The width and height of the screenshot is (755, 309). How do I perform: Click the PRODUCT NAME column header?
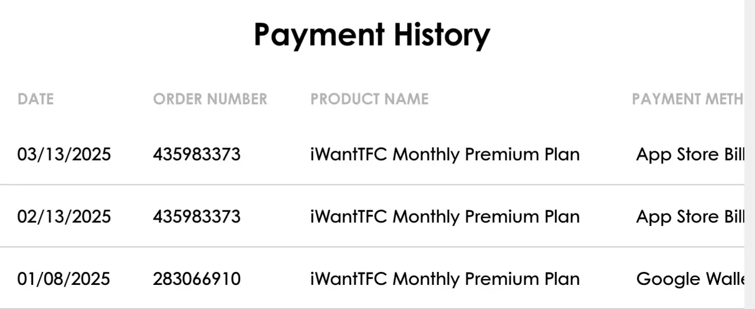(369, 99)
